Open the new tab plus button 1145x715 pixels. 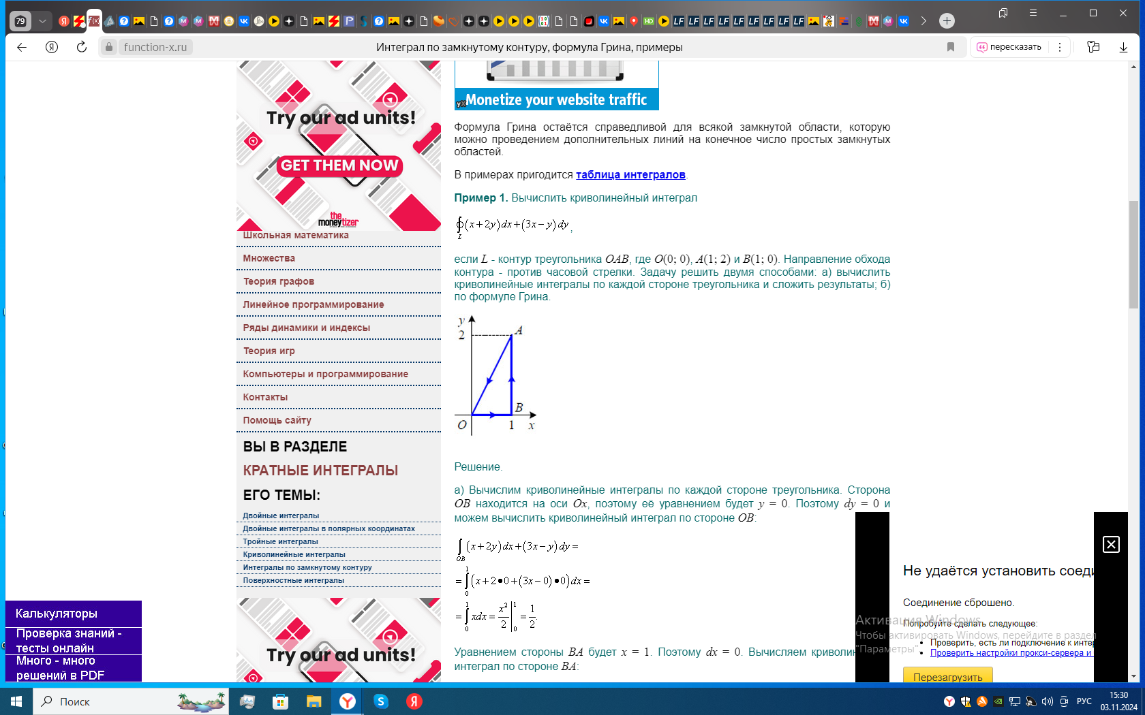[x=947, y=21]
